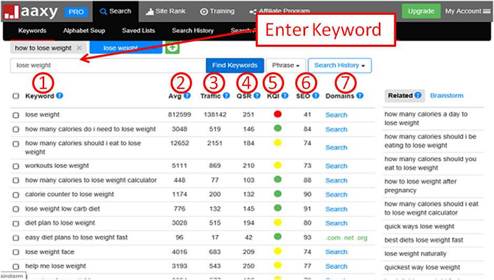This screenshot has height=280, width=494.
Task: Check 'calorie counter to lose weight' row
Action: point(15,195)
